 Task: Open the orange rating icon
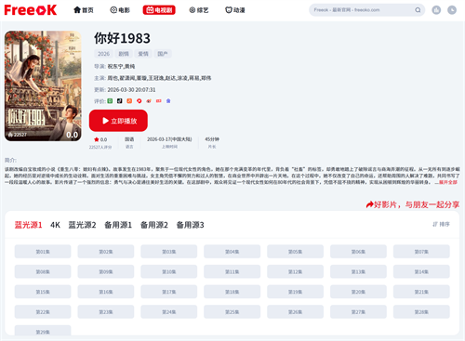[129, 101]
